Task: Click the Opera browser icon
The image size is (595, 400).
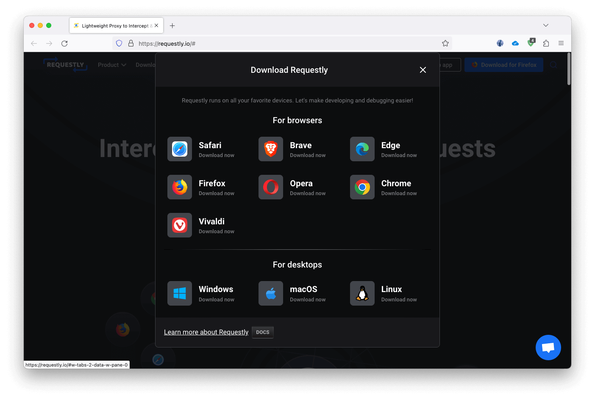Action: pyautogui.click(x=271, y=187)
